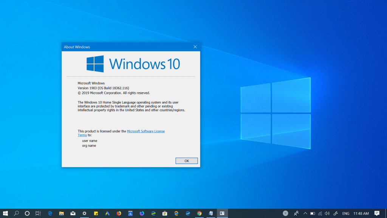Launch Google Chrome from the taskbar
The image size is (387, 218).
tap(199, 213)
